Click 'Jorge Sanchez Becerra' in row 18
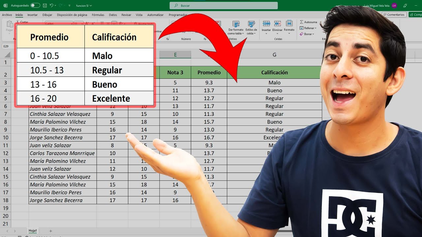422x237 pixels. pyautogui.click(x=63, y=200)
